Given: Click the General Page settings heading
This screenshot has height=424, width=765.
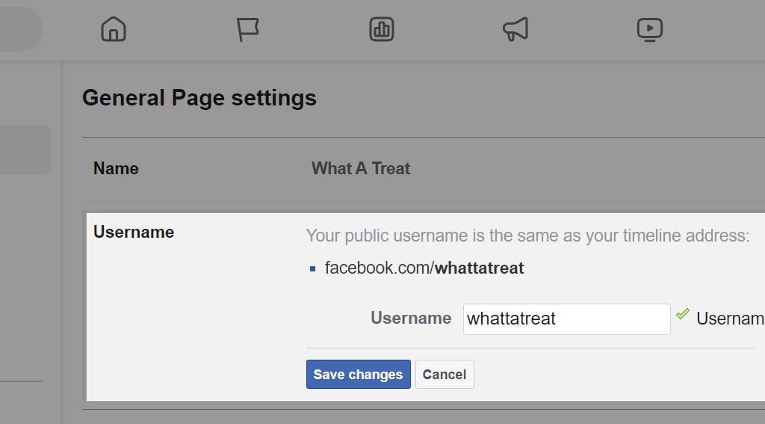Looking at the screenshot, I should (199, 98).
